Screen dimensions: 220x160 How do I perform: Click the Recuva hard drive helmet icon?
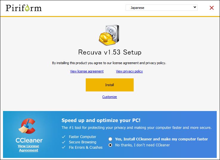pos(109,35)
